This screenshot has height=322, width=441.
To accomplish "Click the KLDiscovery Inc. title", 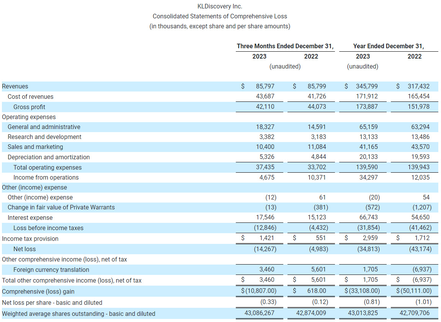I will click(220, 6).
